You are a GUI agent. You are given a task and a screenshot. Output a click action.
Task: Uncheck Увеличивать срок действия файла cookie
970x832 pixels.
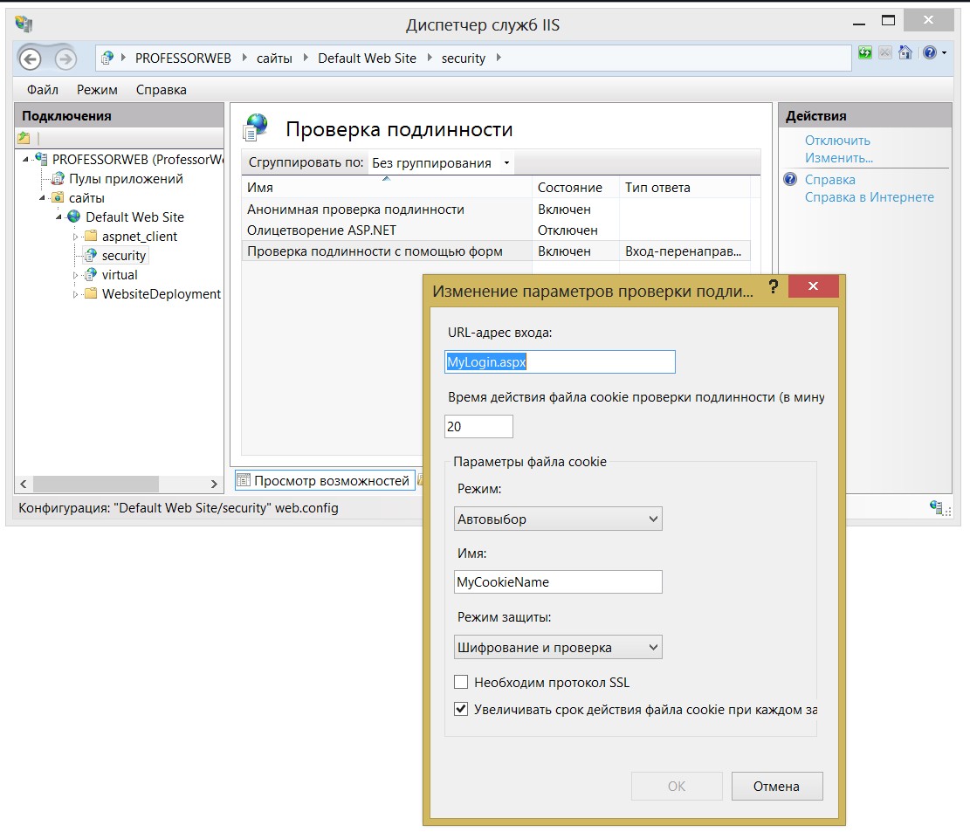click(461, 709)
